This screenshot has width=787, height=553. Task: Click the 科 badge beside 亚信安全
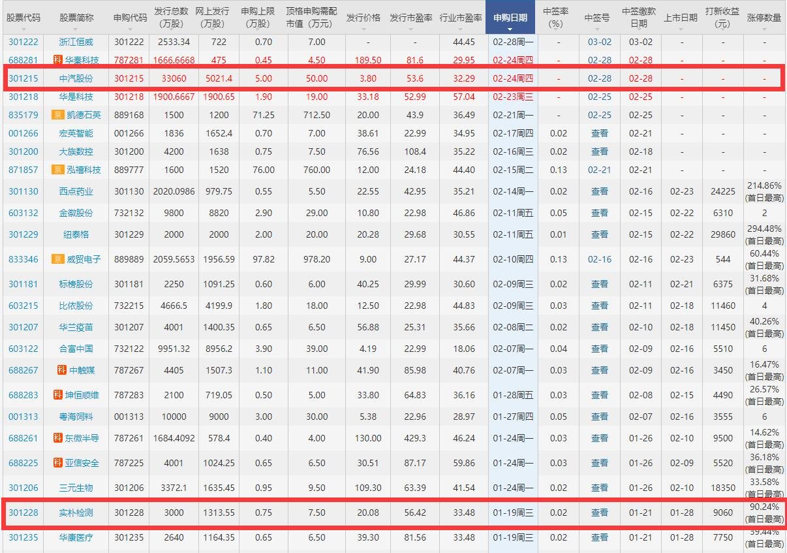[x=57, y=463]
